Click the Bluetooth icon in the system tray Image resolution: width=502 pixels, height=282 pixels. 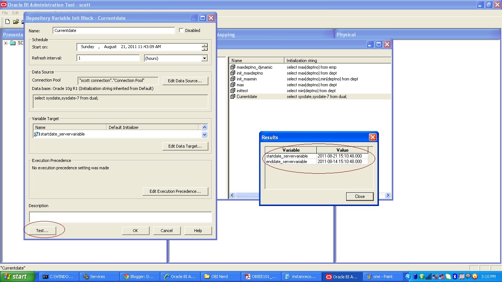click(x=455, y=276)
